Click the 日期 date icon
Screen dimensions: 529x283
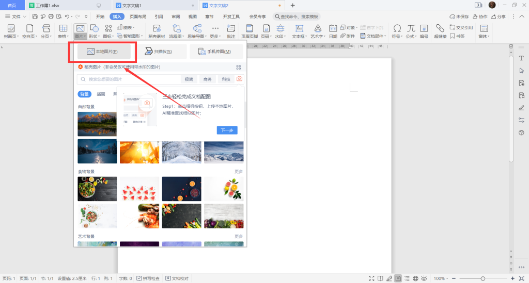click(333, 31)
